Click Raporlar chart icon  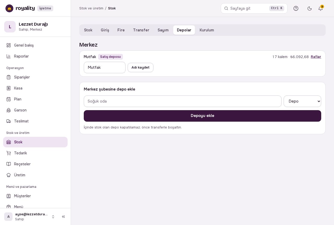coord(9,56)
